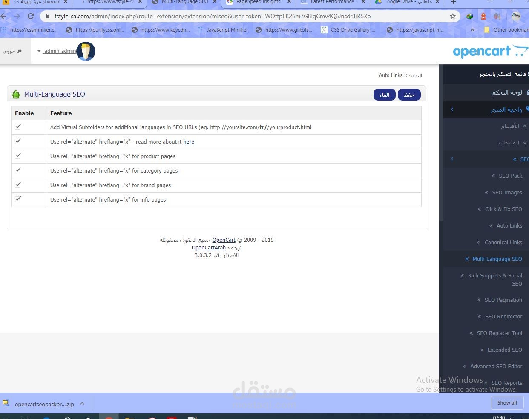Open Canonical Links menu item

point(503,242)
